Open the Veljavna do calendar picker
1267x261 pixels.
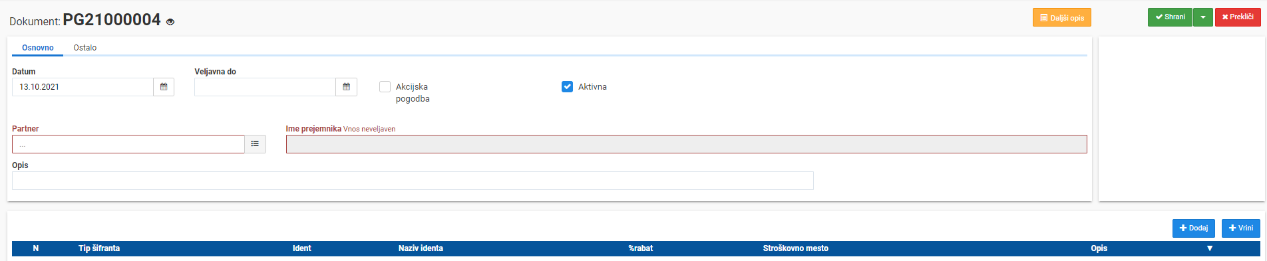point(346,87)
